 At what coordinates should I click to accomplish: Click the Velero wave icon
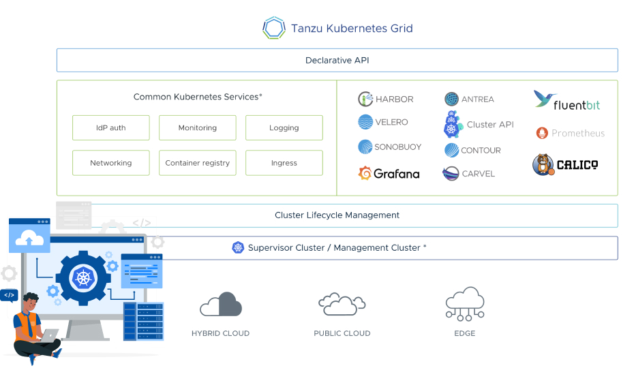pos(365,122)
